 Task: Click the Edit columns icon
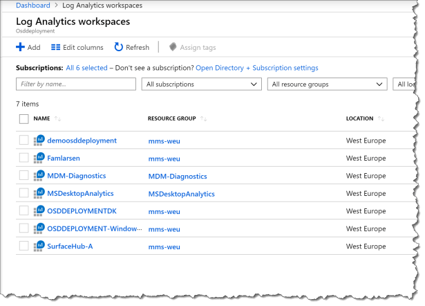55,47
